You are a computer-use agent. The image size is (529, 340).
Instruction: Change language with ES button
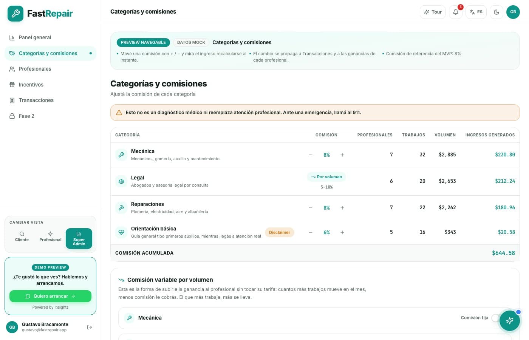[x=476, y=12]
